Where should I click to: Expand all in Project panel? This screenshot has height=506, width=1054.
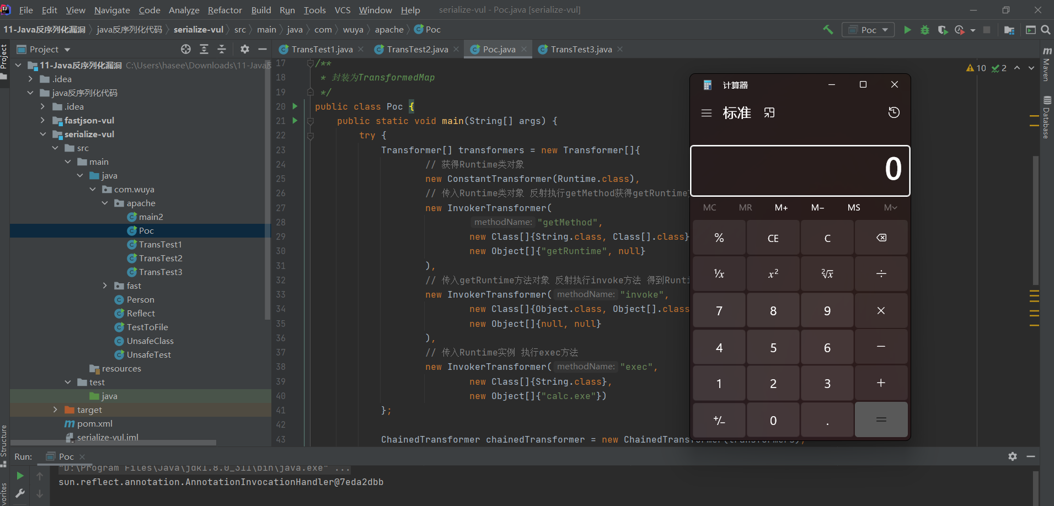[204, 50]
